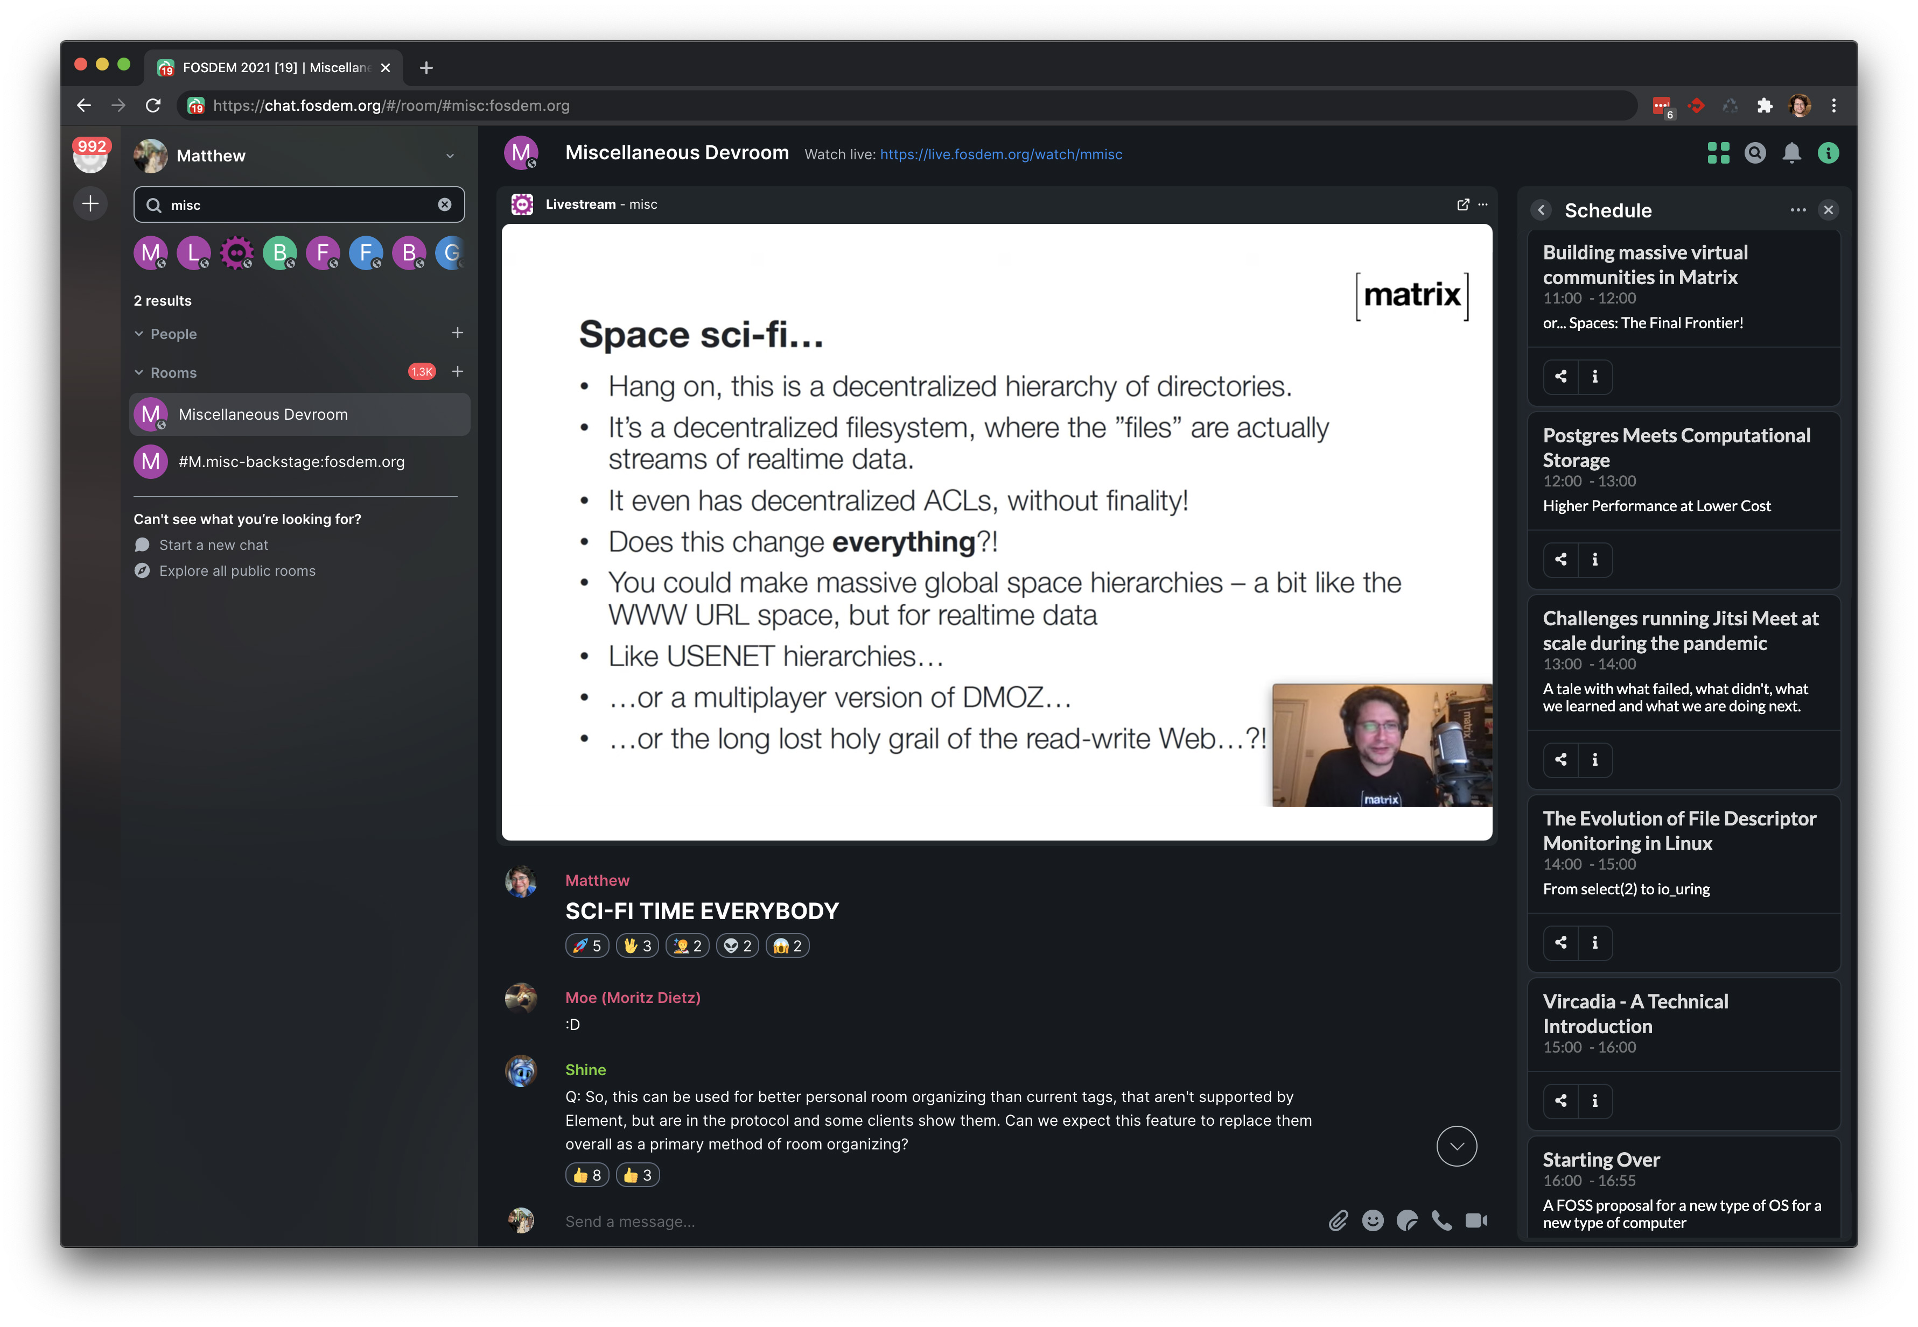Open room search magnifier icon
The width and height of the screenshot is (1918, 1327).
tap(1755, 153)
